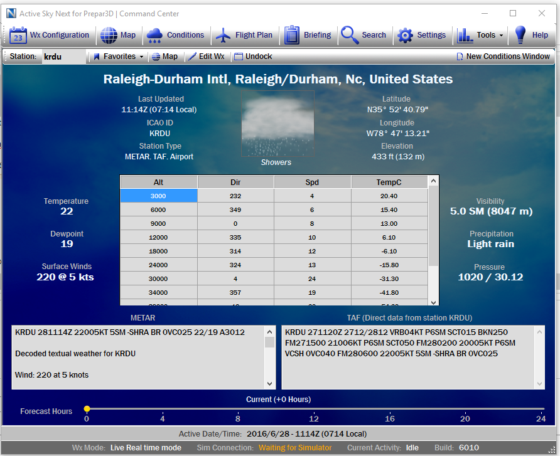The image size is (560, 456).
Task: Select the Search menu label
Action: pyautogui.click(x=374, y=35)
